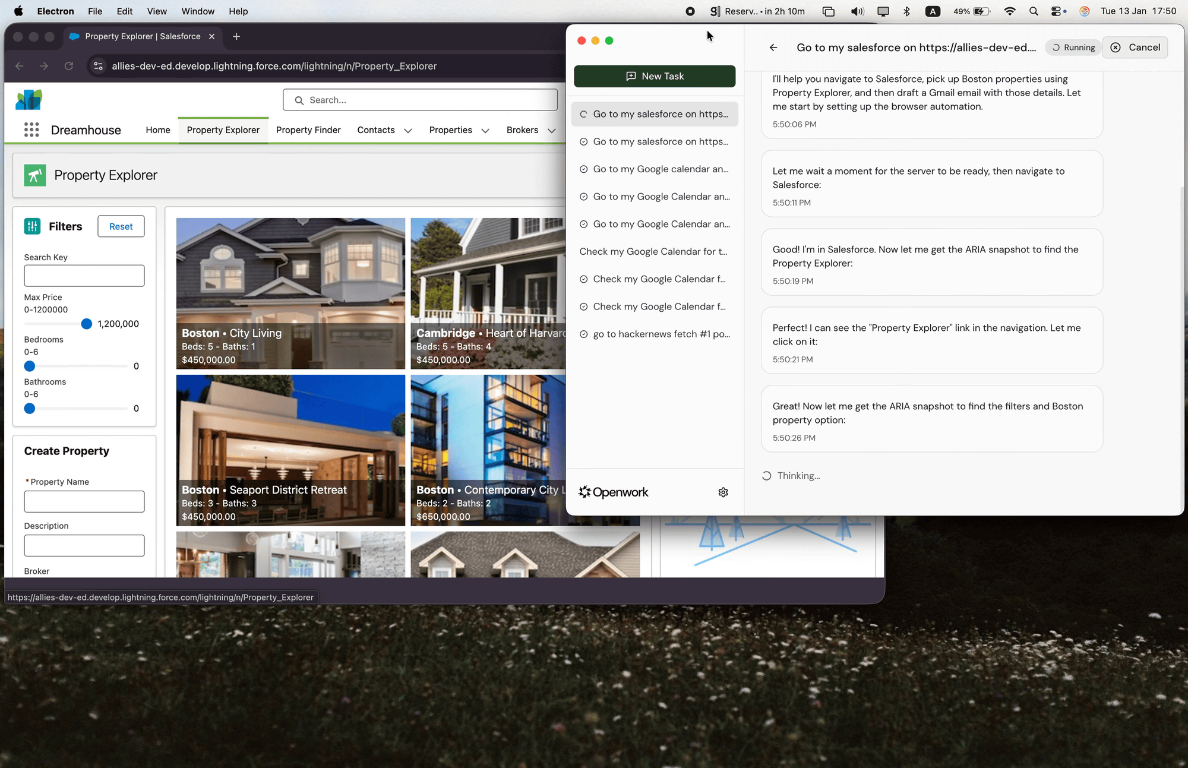
Task: Reload the browser page
Action: pyautogui.click(x=69, y=66)
